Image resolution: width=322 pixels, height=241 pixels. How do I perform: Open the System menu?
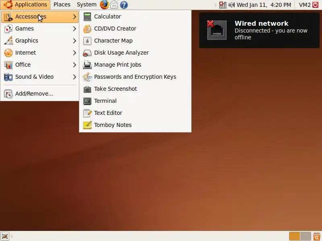click(x=87, y=5)
